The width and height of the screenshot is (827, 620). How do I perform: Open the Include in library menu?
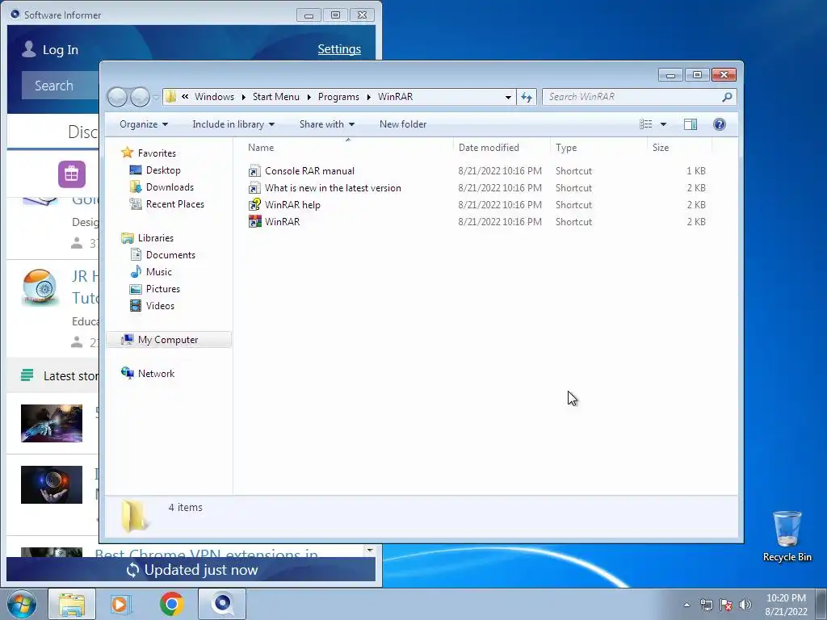pos(233,124)
